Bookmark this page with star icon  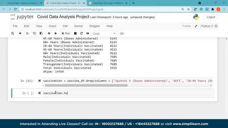[x=188, y=9]
